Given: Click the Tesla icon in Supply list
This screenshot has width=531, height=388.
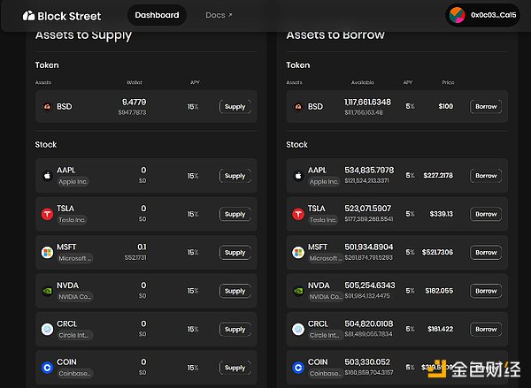Looking at the screenshot, I should point(47,214).
